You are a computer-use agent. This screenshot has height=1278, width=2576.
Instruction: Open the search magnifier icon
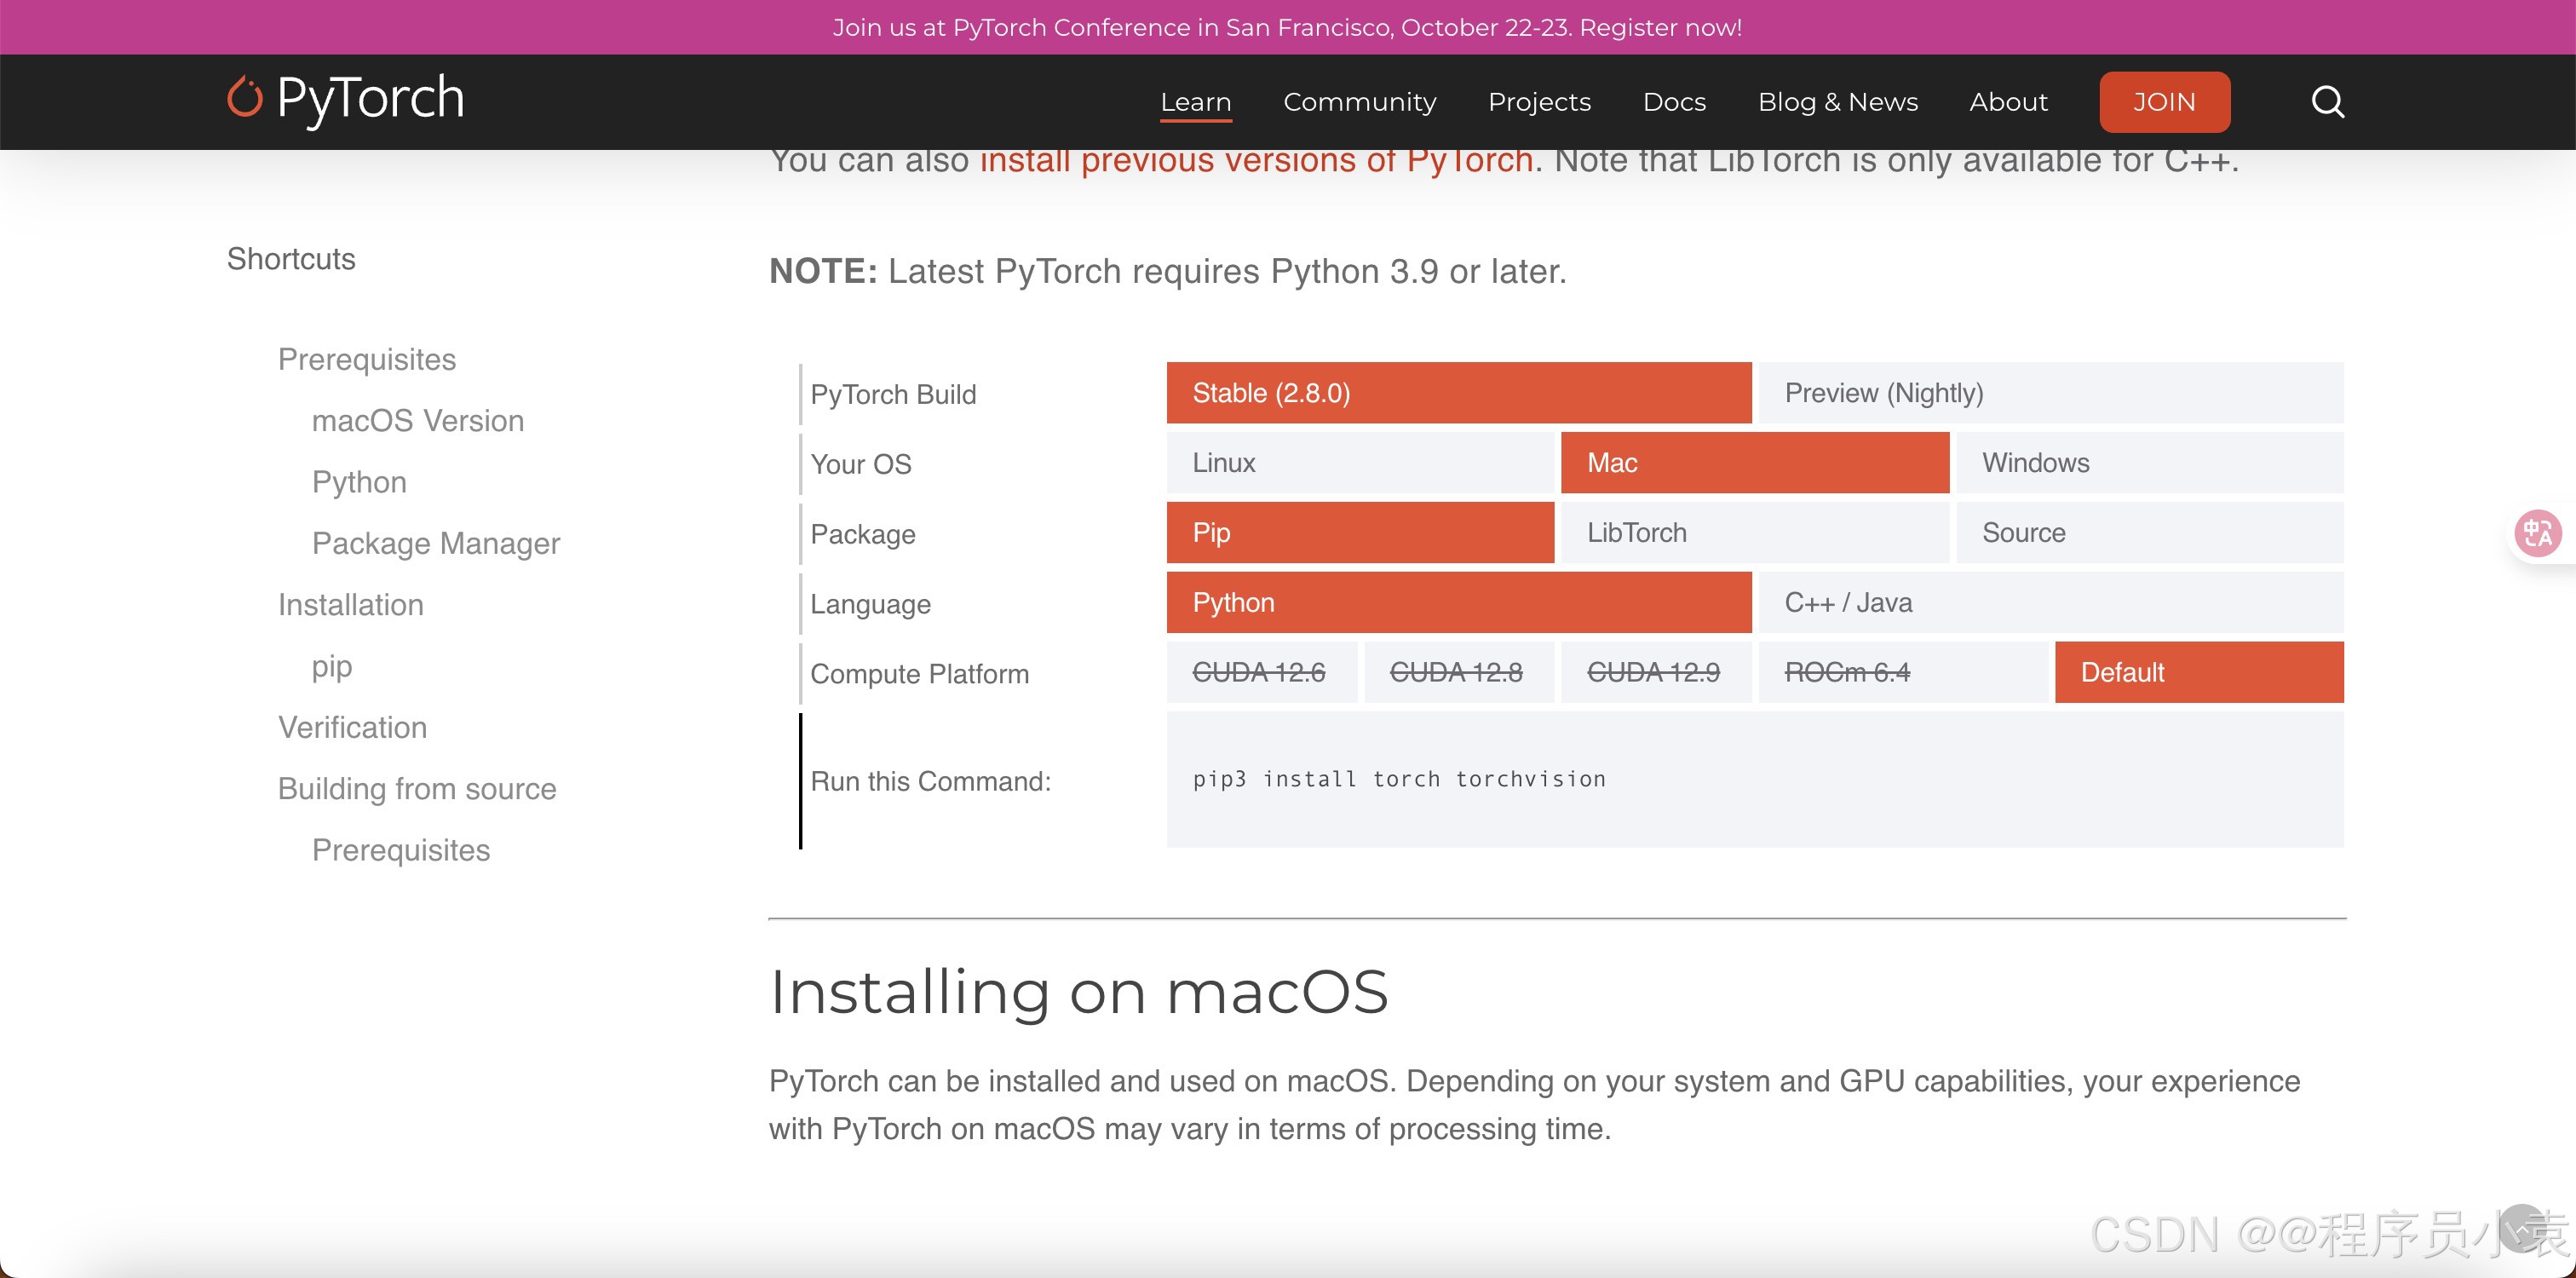point(2328,101)
